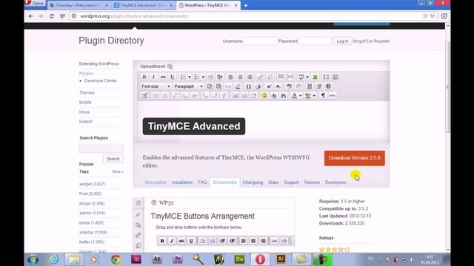The width and height of the screenshot is (474, 266).
Task: Click Underline icon in the banner toolbar
Action: click(x=173, y=77)
